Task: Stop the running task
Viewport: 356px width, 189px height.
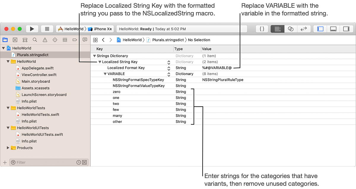Action: coord(47,29)
